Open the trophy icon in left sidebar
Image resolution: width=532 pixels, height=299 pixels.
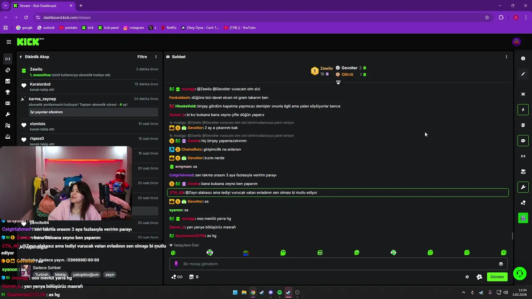7,92
